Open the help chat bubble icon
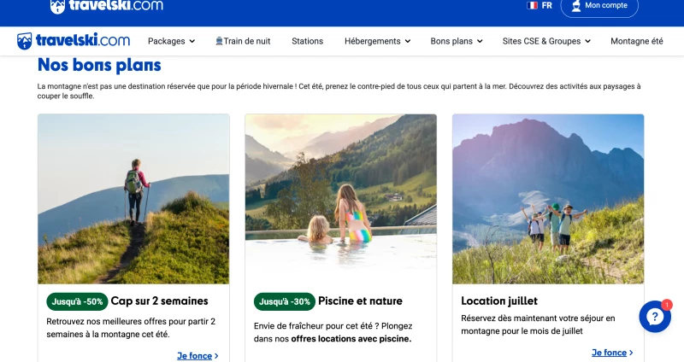684x362 pixels. [x=655, y=317]
